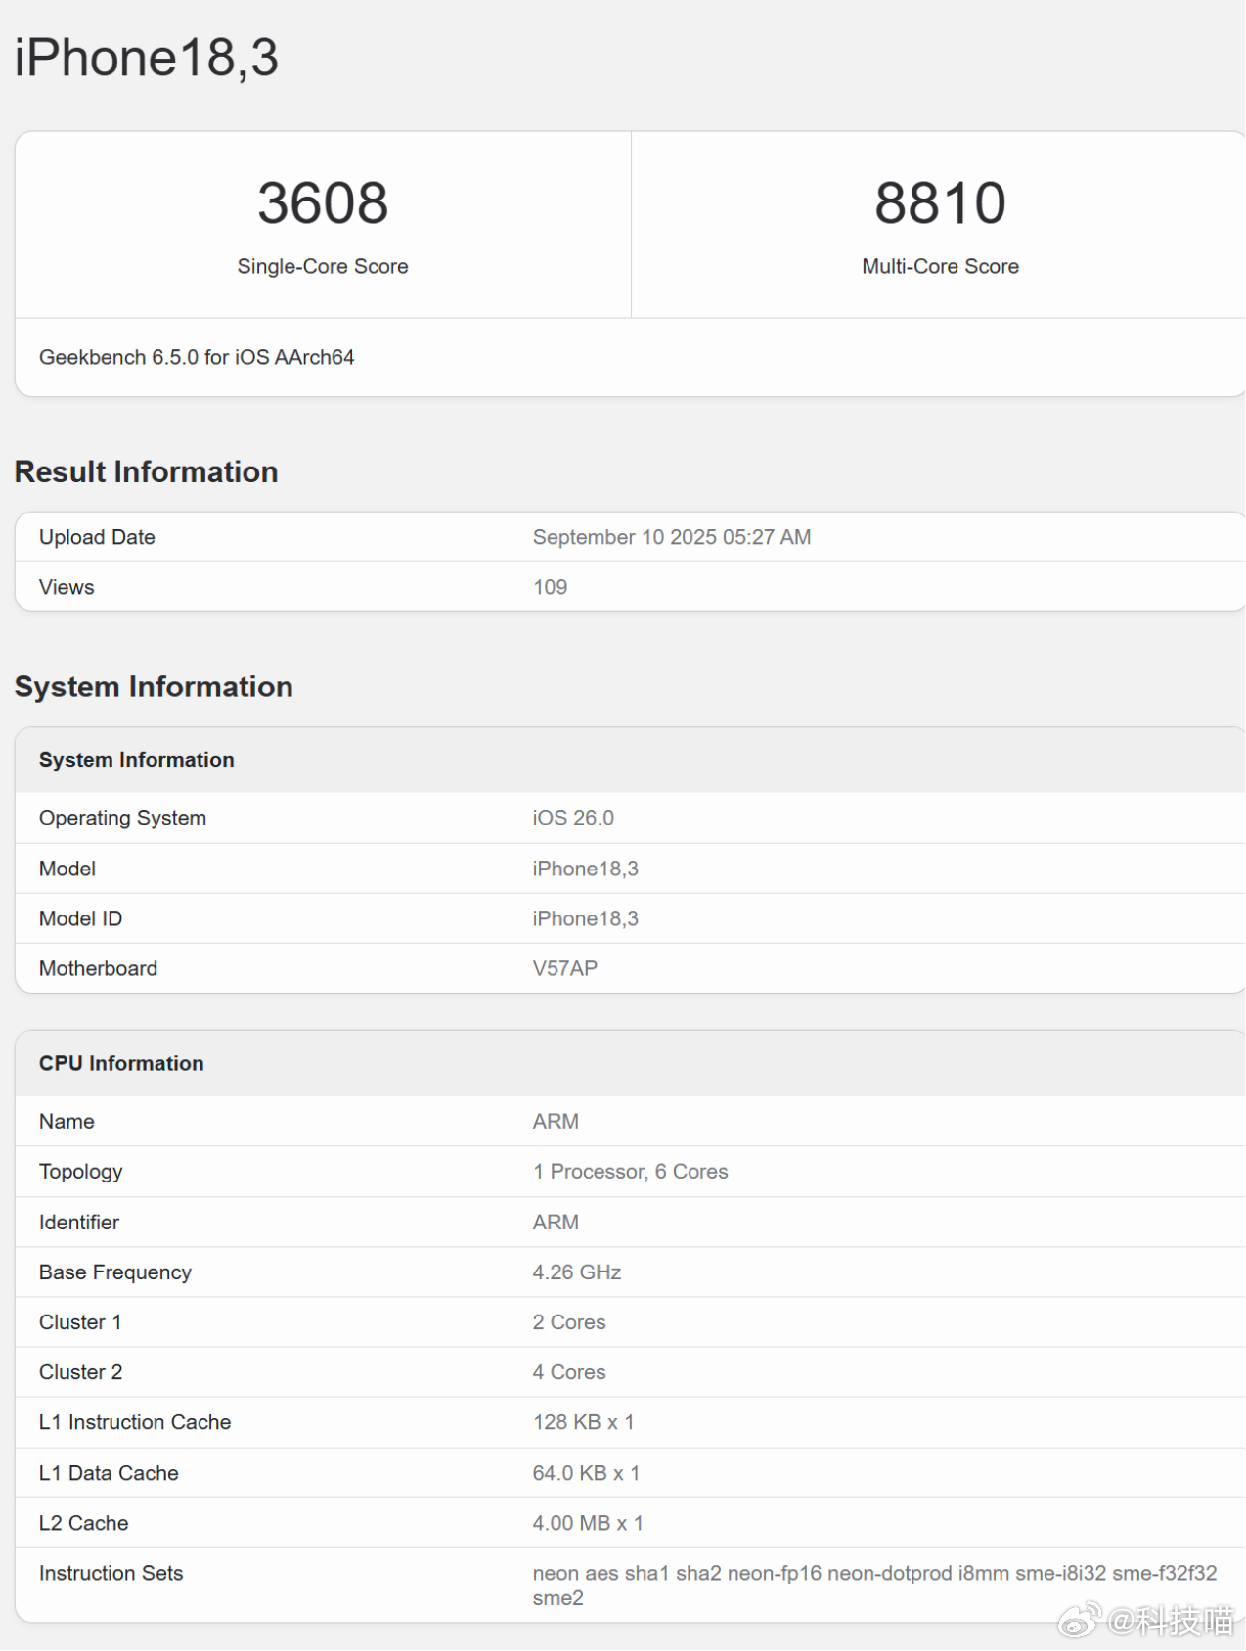The height and width of the screenshot is (1651, 1246).
Task: Click the Views label
Action: (67, 587)
